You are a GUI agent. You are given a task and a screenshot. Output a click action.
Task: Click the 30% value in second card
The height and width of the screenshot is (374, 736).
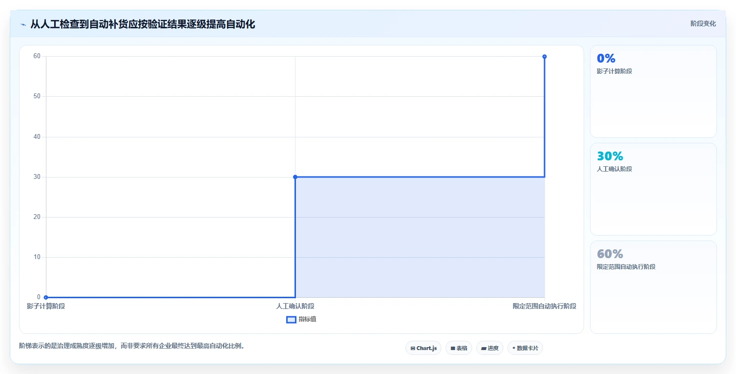pos(610,156)
